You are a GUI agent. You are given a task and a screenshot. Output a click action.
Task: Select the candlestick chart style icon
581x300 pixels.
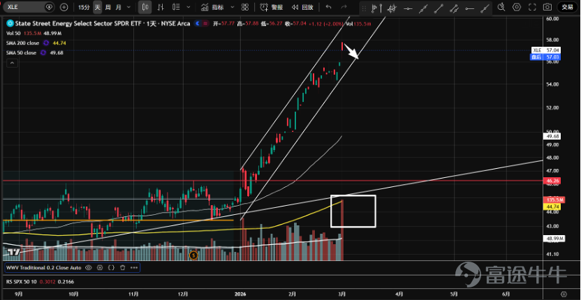coord(145,7)
